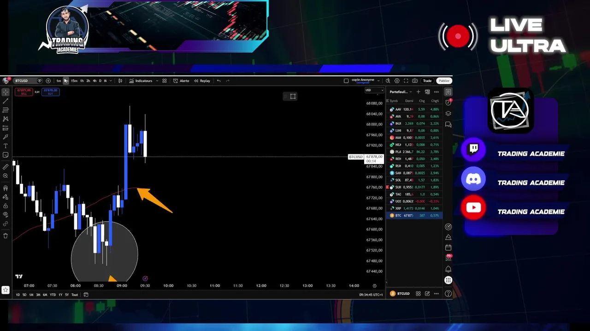Screen dimensions: 590x331
Task: Open the timezone clock 09:34:45 UTC+1
Action: [x=371, y=295]
